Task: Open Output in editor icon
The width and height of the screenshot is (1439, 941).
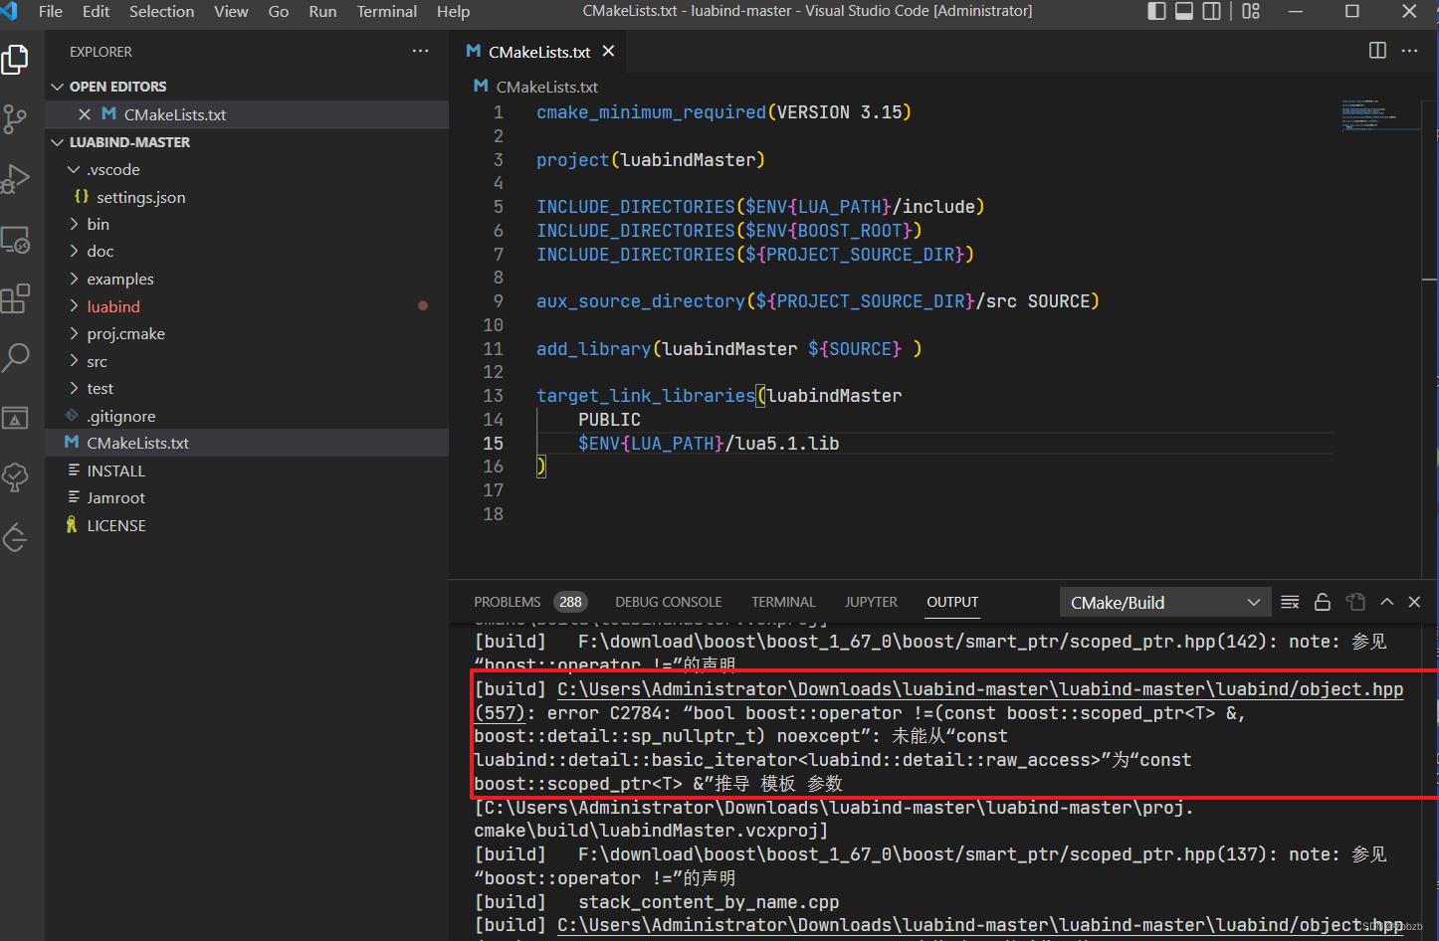Action: pos(1354,602)
